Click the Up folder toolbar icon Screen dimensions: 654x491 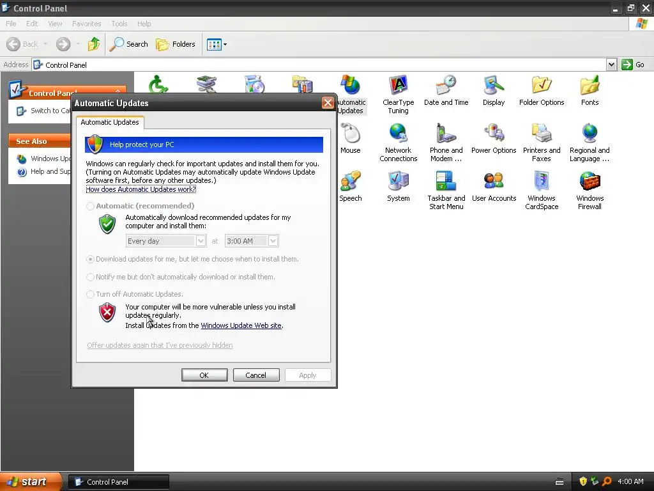[94, 44]
